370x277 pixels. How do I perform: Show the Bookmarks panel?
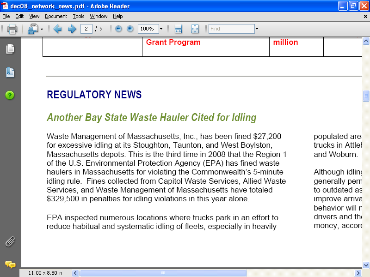tap(10, 72)
